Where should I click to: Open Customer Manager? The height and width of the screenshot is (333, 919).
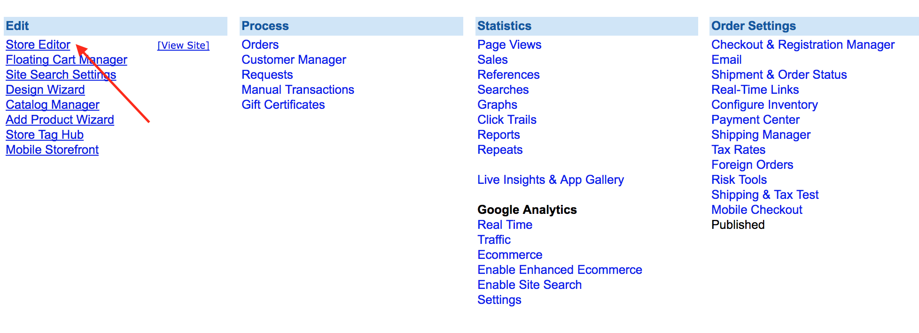[x=294, y=60]
